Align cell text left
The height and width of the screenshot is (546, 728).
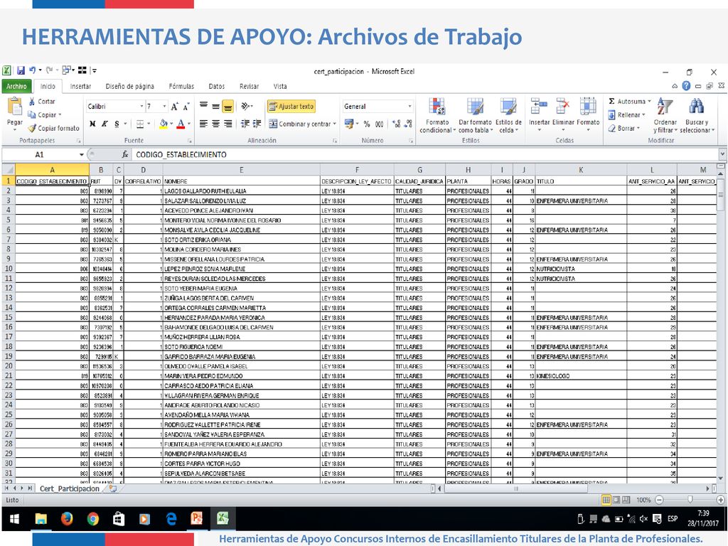pyautogui.click(x=203, y=124)
